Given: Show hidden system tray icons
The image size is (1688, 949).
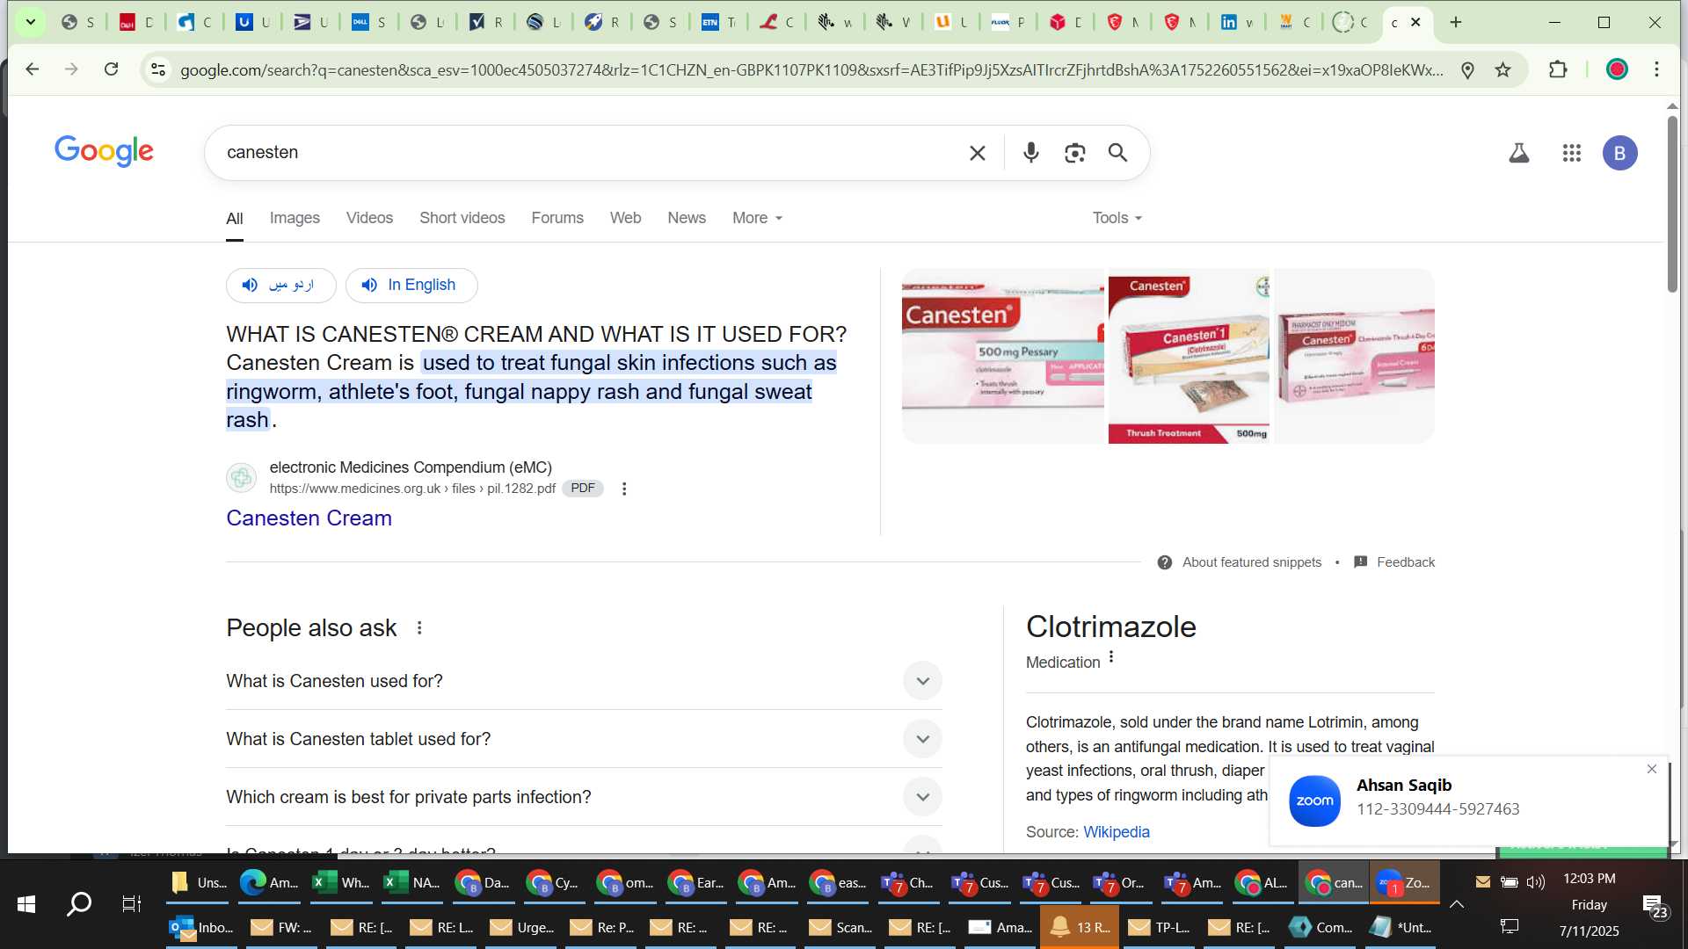Looking at the screenshot, I should 1456,903.
